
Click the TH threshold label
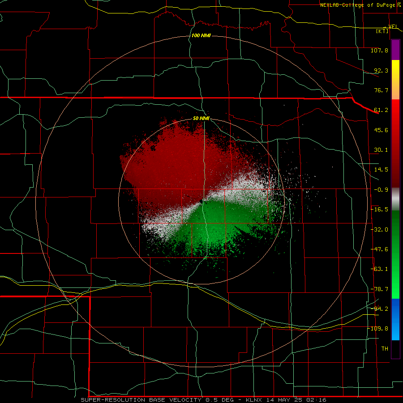pos(385,349)
